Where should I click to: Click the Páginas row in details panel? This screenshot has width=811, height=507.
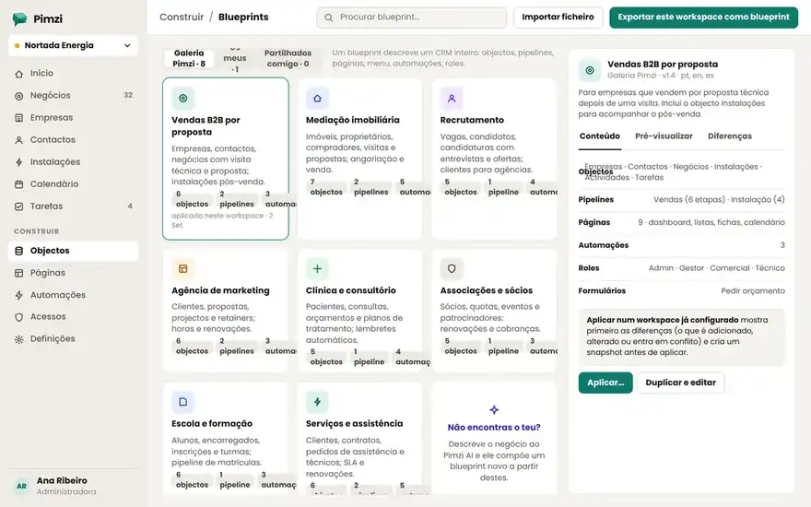(681, 222)
